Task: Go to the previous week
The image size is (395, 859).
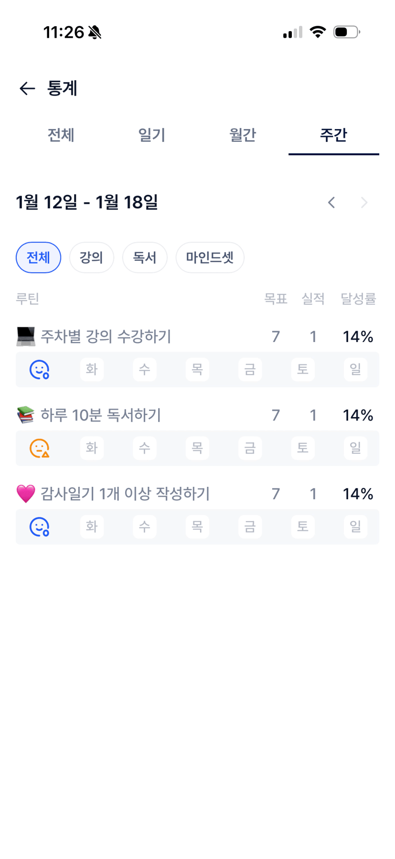Action: point(331,203)
